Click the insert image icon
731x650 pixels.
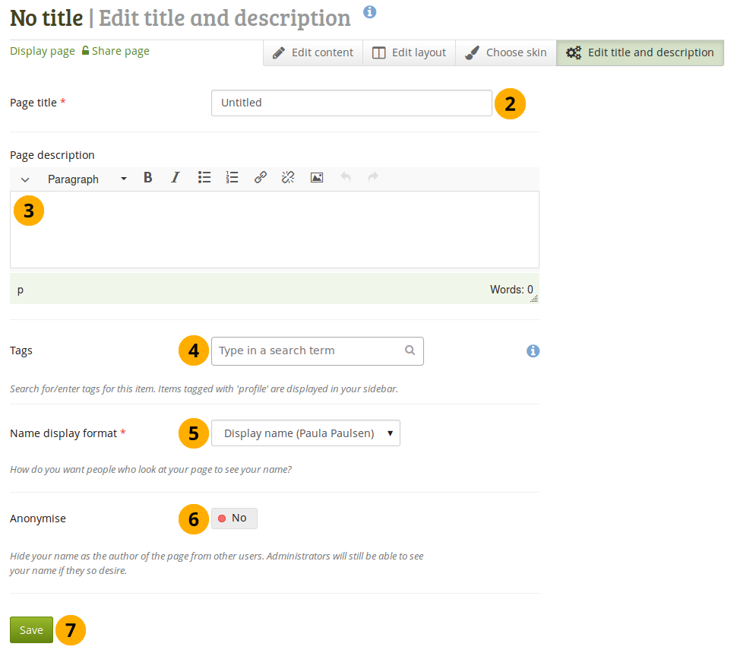pos(317,178)
